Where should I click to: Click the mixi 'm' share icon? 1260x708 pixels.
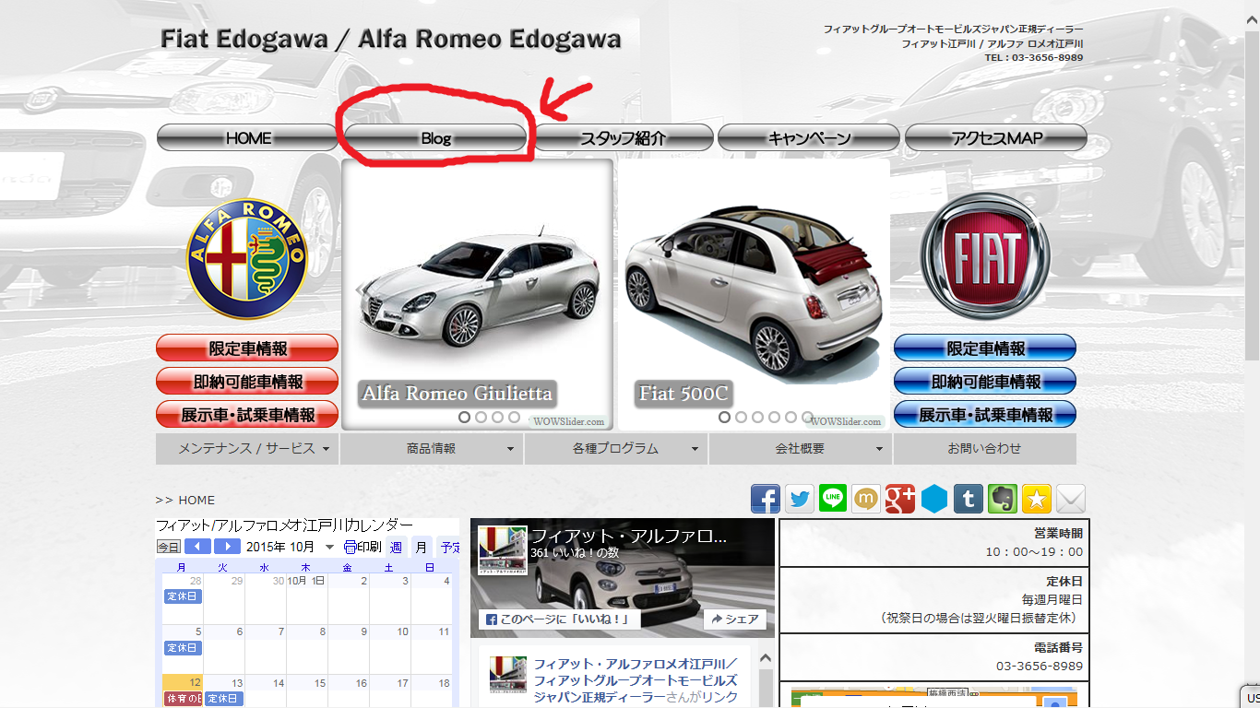point(866,499)
